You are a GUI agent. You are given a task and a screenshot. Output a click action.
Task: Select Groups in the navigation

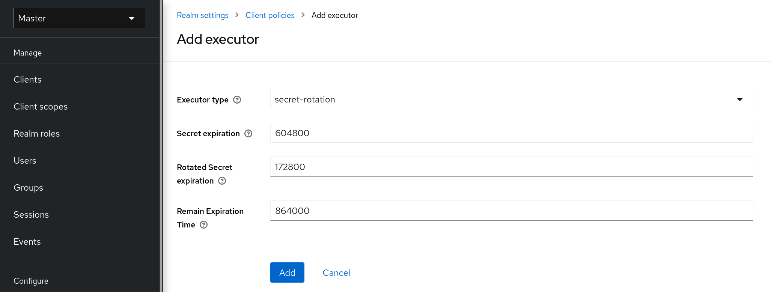pos(28,188)
